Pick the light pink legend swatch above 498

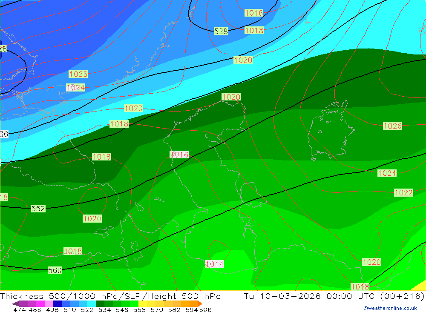click(x=48, y=303)
